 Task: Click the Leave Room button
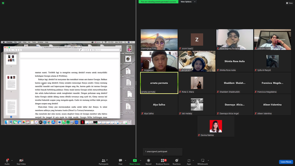tap(286, 162)
